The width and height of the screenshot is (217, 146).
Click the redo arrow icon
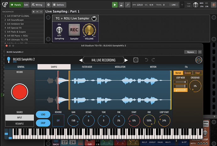pos(153,60)
